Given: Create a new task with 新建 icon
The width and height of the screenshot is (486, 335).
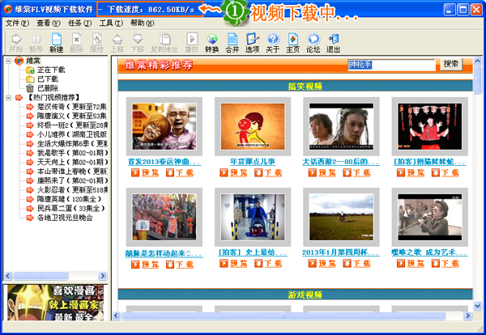Looking at the screenshot, I should coord(57,43).
